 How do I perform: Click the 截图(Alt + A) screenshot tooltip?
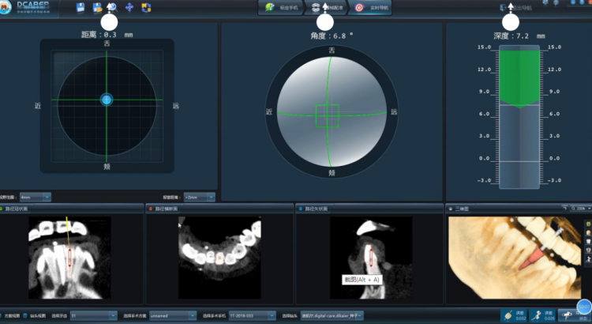[362, 280]
